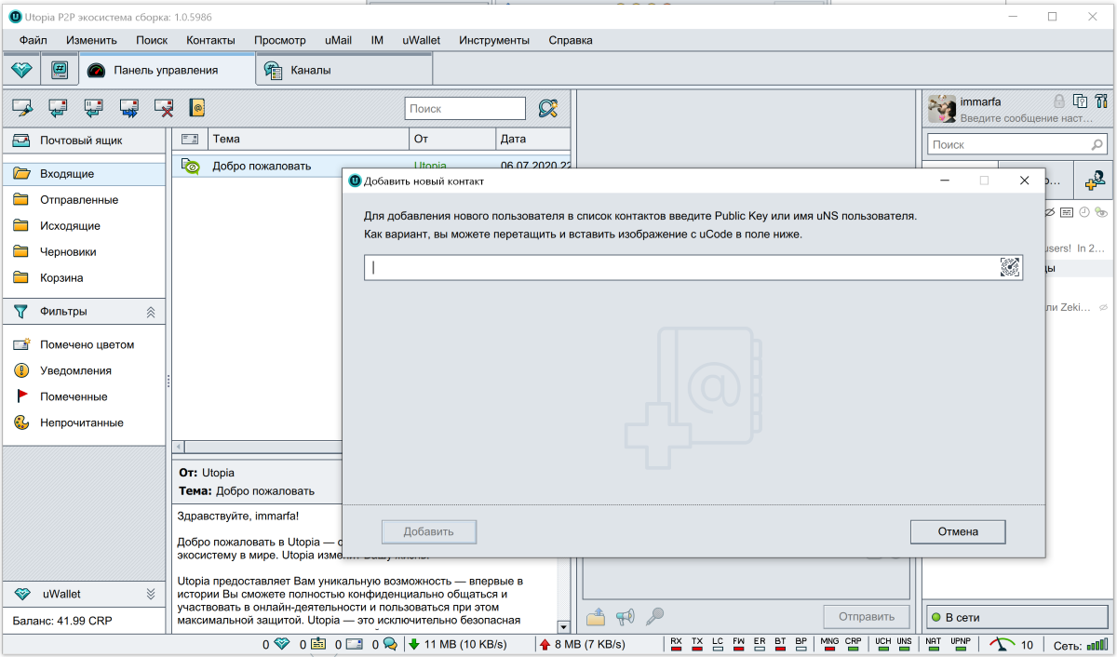
Task: Open the Изменить menu
Action: [x=91, y=40]
